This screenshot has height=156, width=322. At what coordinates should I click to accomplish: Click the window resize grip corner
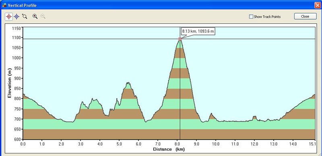320,154
